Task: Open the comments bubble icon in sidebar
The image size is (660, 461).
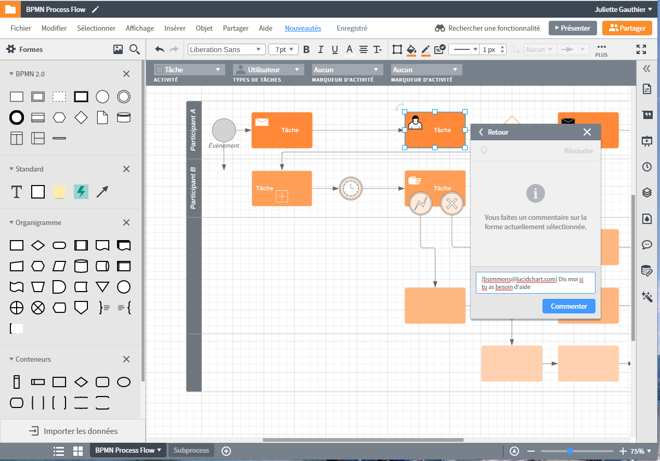Action: tap(647, 244)
